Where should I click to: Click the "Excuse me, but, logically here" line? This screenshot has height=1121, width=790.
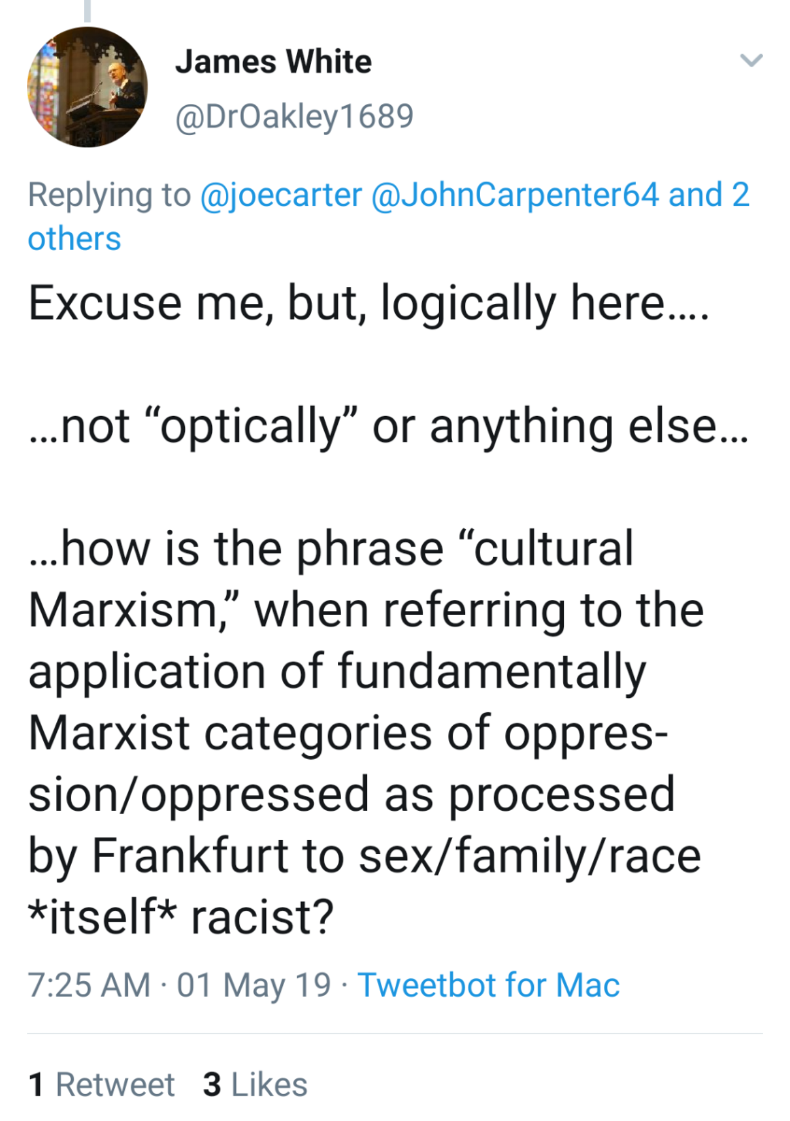tap(368, 303)
